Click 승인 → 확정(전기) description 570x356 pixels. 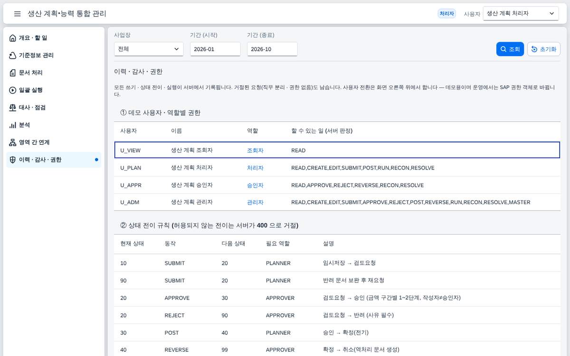[x=345, y=333]
